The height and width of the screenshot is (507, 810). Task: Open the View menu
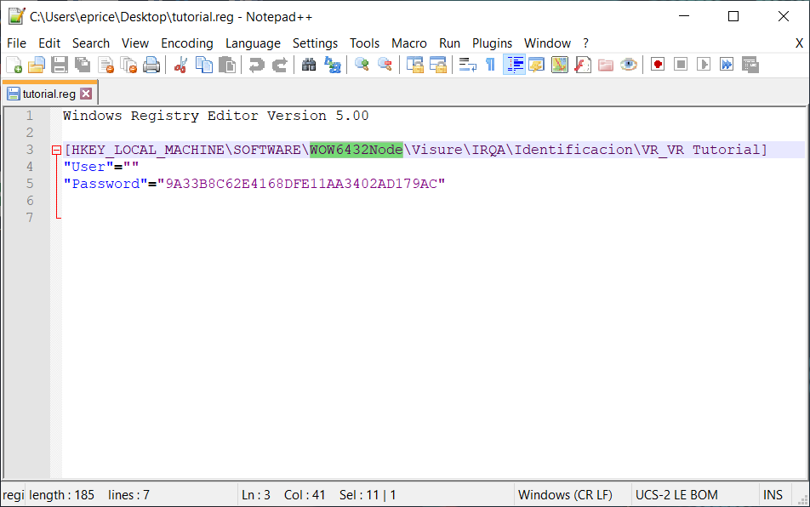point(135,43)
